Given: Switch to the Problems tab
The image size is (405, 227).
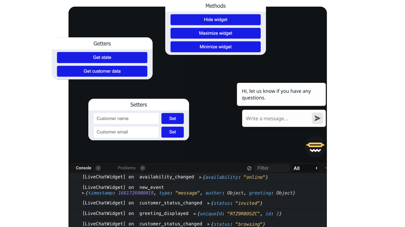Looking at the screenshot, I should pyautogui.click(x=126, y=168).
